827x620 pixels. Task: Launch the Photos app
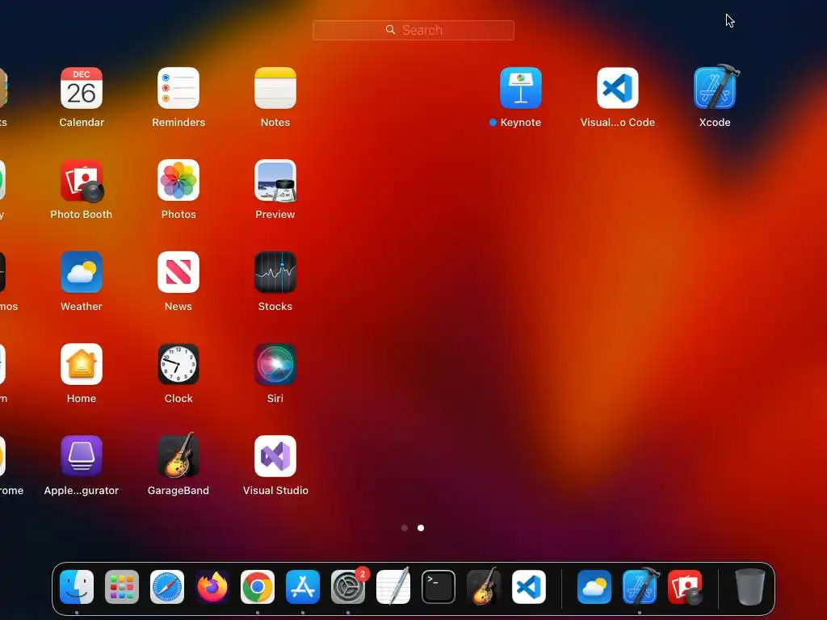pyautogui.click(x=178, y=180)
